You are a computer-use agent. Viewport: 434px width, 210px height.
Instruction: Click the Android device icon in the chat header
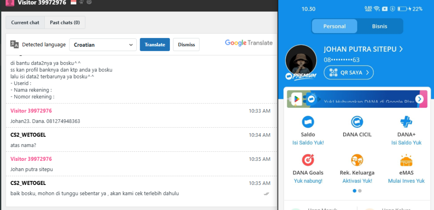tap(82, 2)
